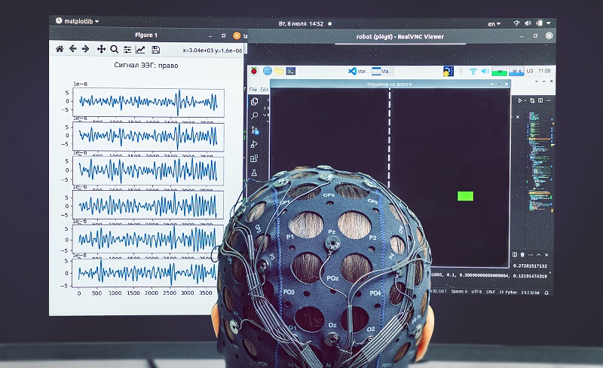The width and height of the screenshot is (603, 368).
Task: Open VS Code Extensions view
Action: (255, 158)
